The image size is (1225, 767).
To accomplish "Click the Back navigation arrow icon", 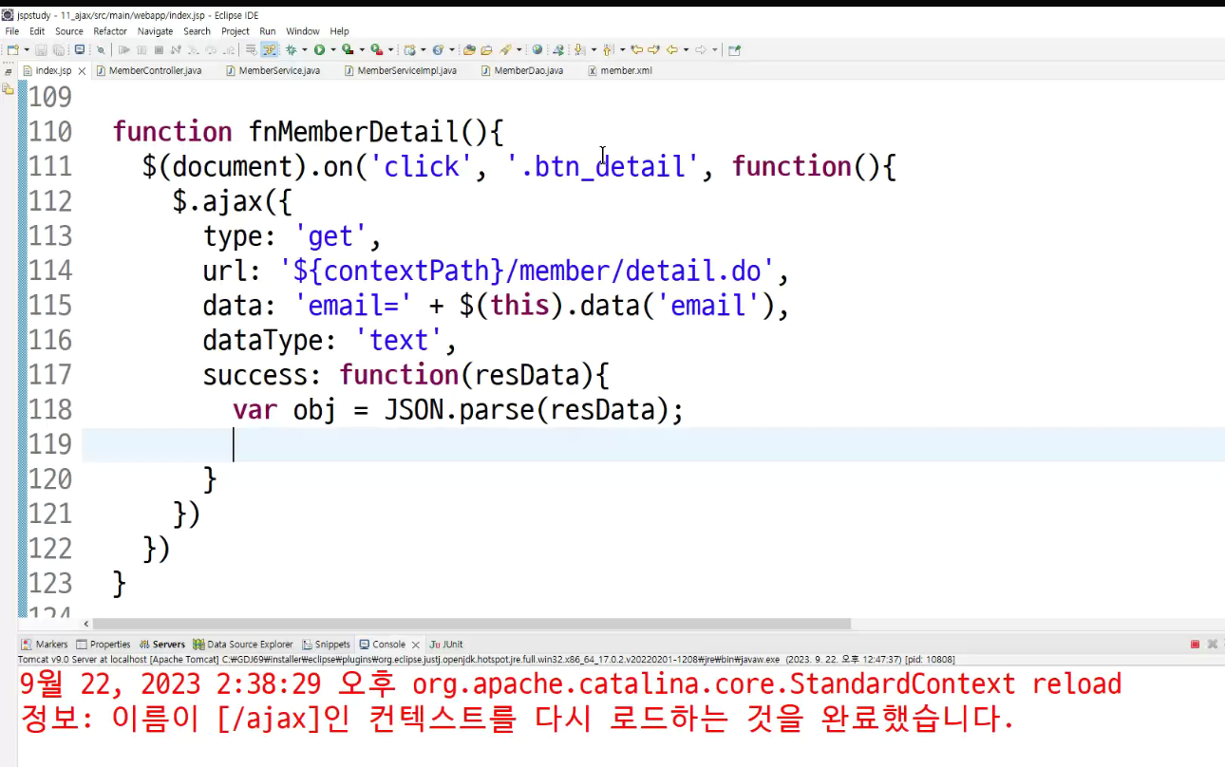I will click(672, 49).
